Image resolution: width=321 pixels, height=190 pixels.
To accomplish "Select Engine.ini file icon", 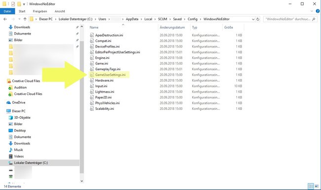I will tap(92, 58).
